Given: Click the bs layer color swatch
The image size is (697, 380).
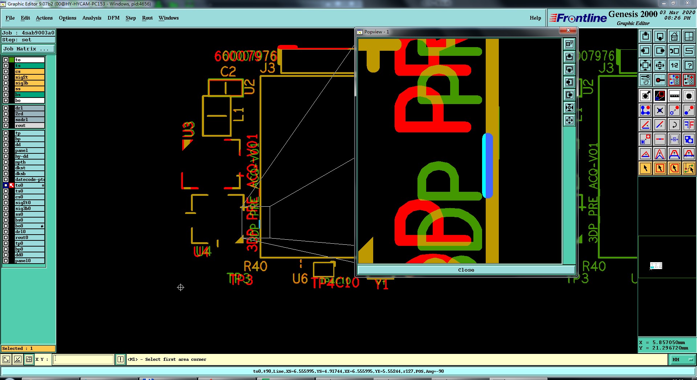Looking at the screenshot, I should click(x=29, y=95).
